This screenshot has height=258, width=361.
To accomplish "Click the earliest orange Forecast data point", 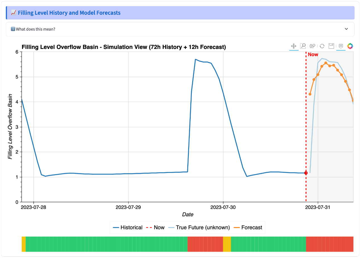I will (x=310, y=94).
